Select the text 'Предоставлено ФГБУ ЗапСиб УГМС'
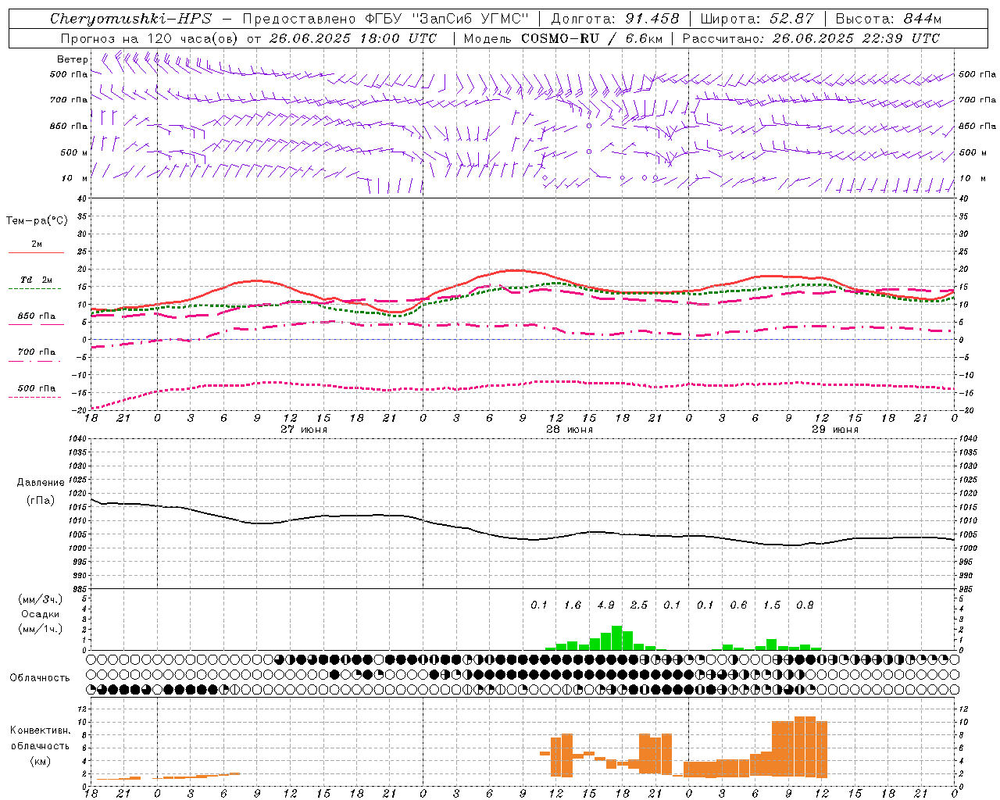The image size is (1000, 800). coord(386,19)
